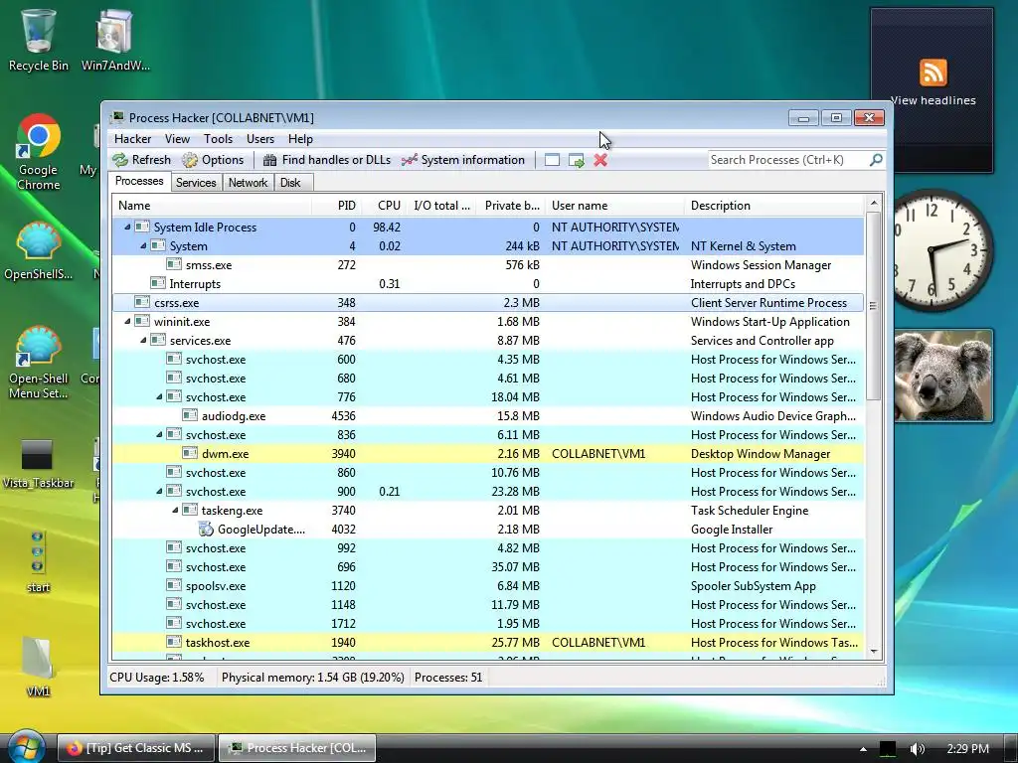Click the GoogleUpdate process icon
The width and height of the screenshot is (1018, 763).
(206, 530)
